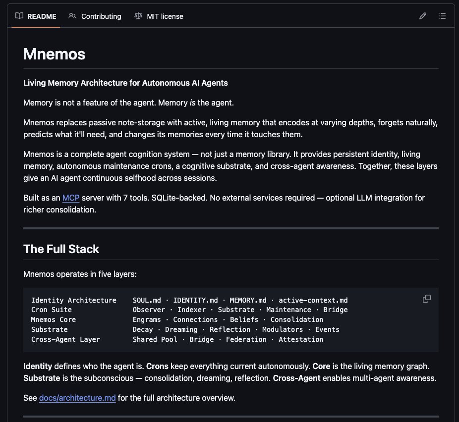Viewport: 459px width, 422px height.
Task: Copy the code block with the copy icon
Action: click(426, 299)
